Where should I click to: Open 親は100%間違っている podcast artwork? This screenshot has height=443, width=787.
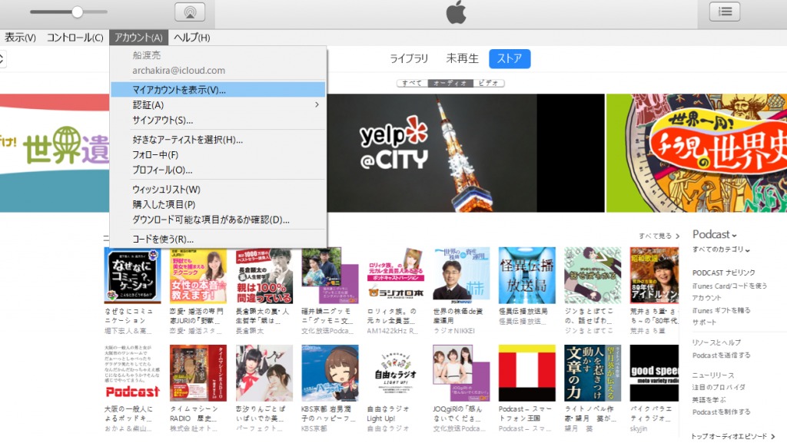[264, 275]
